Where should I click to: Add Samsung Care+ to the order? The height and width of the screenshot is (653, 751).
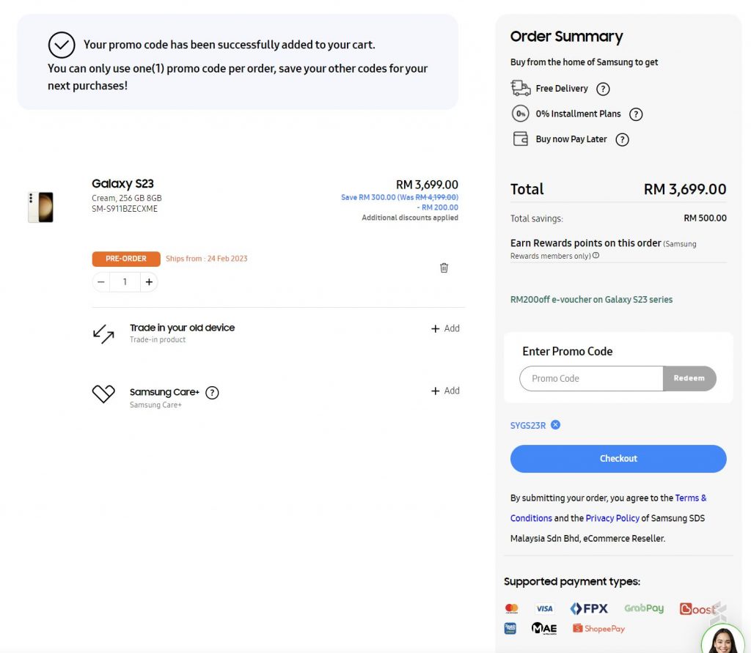click(x=445, y=391)
